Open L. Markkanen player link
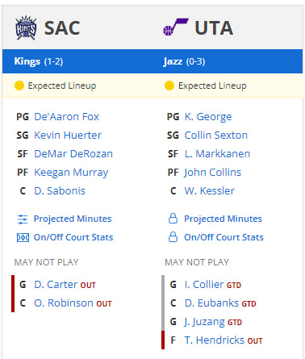Viewport: 305px width, 359px height. click(217, 154)
